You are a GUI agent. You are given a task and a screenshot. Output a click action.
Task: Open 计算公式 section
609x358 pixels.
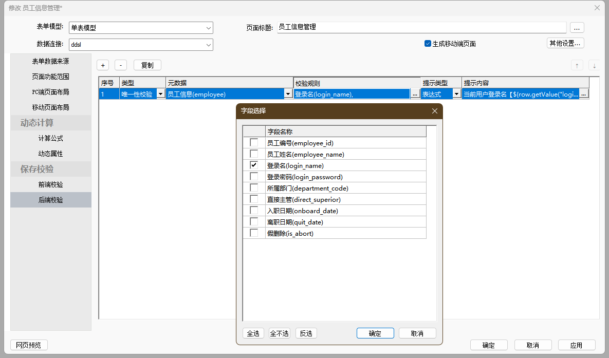tap(51, 138)
